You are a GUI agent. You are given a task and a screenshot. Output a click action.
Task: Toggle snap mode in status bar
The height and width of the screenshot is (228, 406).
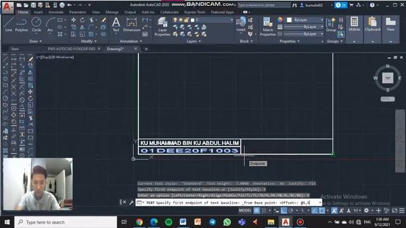[264, 210]
